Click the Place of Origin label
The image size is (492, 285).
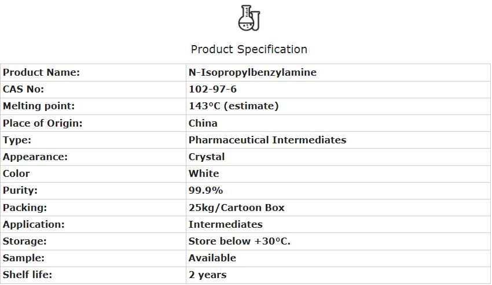(43, 123)
